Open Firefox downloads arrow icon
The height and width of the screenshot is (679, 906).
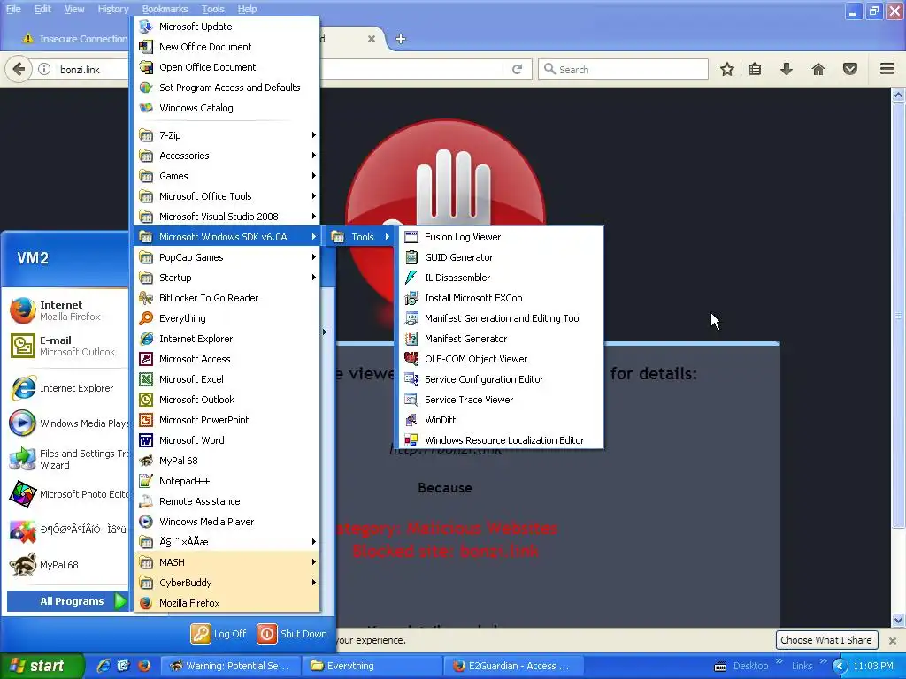(786, 69)
